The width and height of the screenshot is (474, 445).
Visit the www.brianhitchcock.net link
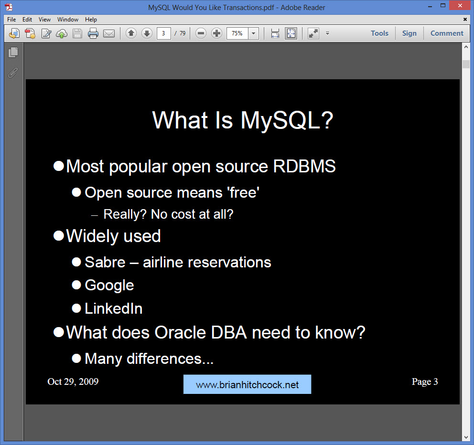click(x=247, y=384)
